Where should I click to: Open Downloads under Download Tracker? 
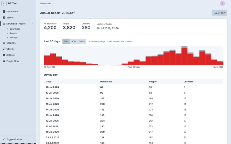[15, 29]
